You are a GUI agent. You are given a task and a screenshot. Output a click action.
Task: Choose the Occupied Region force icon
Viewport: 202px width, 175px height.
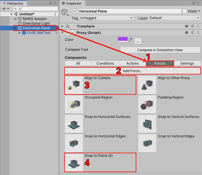pyautogui.click(x=74, y=104)
